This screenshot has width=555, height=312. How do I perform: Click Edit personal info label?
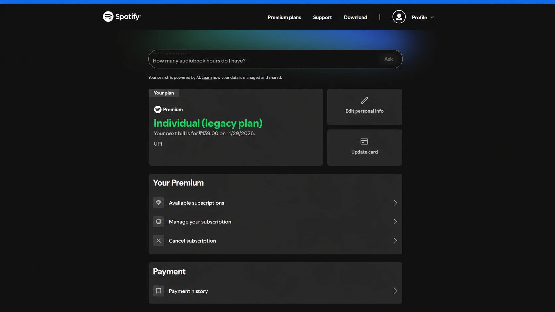[x=364, y=111]
